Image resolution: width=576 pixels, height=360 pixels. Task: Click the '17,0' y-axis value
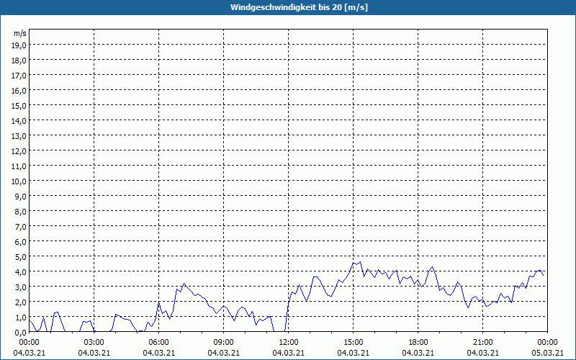click(x=19, y=76)
